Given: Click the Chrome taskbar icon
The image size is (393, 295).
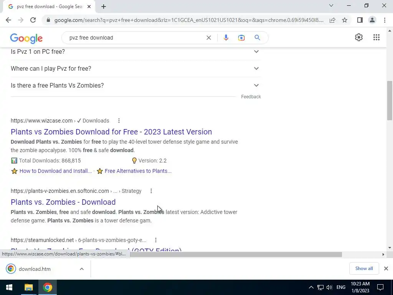Looking at the screenshot, I should click(x=47, y=287).
